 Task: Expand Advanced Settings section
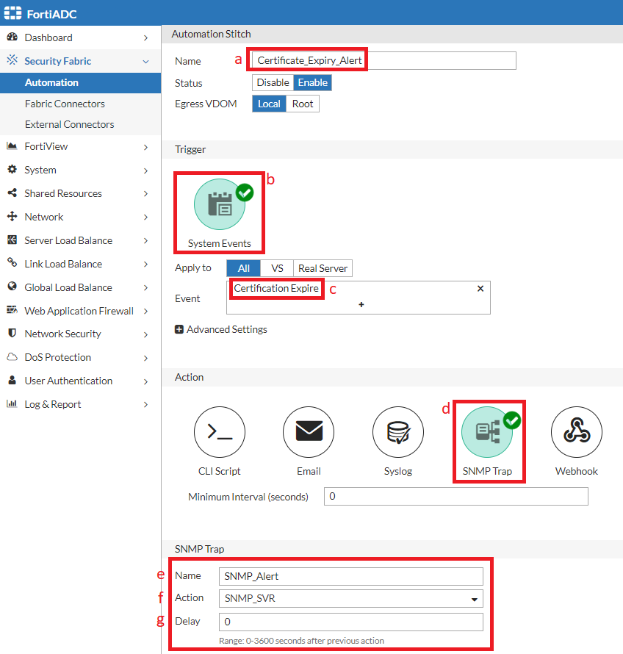tap(221, 329)
